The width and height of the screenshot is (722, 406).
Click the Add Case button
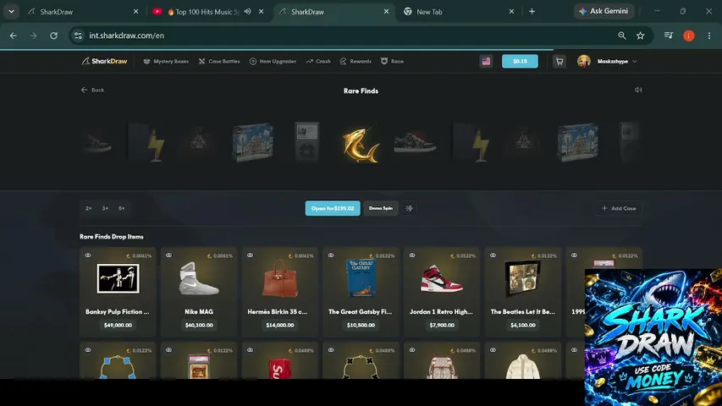(619, 208)
